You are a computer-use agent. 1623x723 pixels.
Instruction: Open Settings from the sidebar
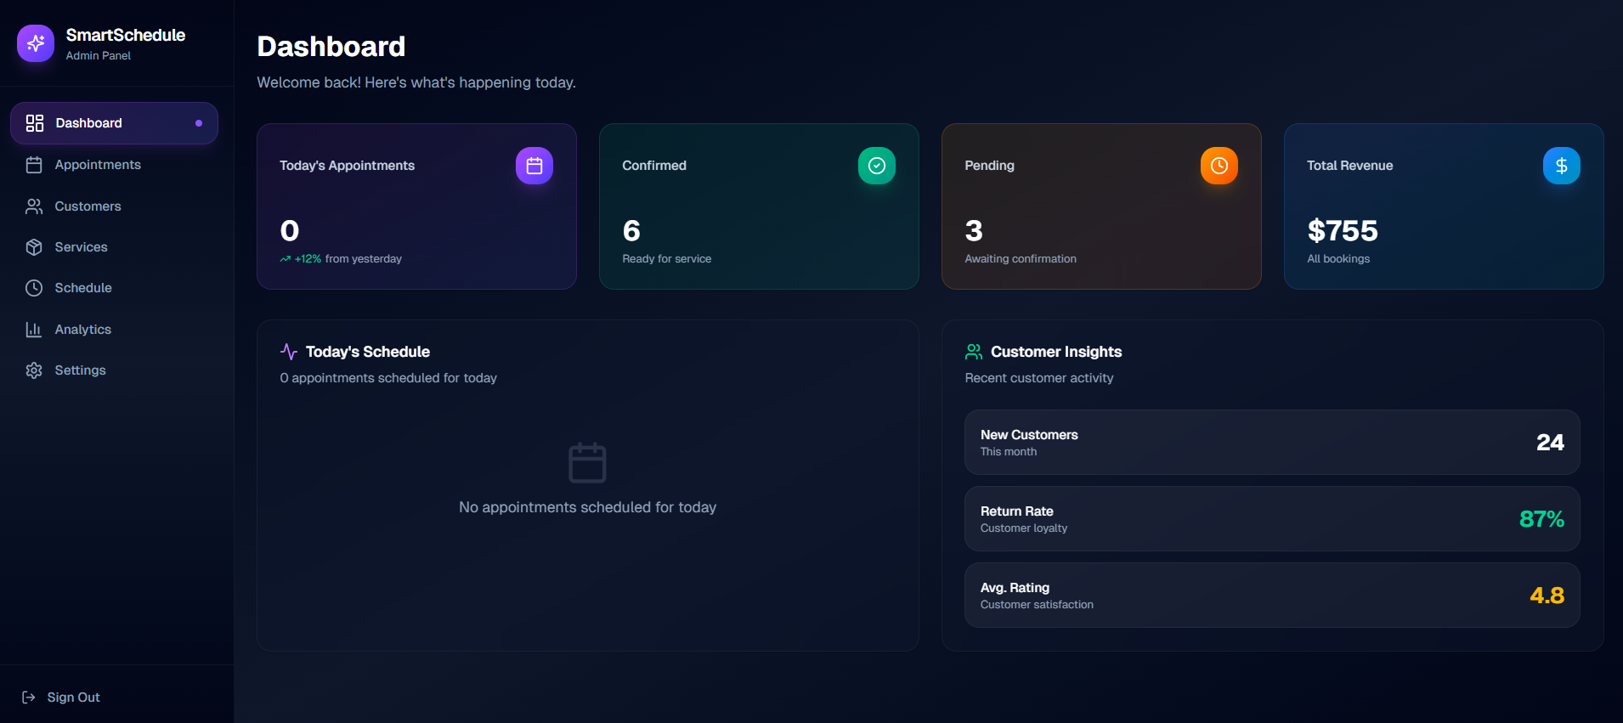pos(80,370)
